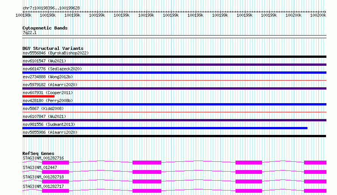Open the nsv5867 (Kidd2008) label
The height and width of the screenshot is (195, 337).
(43, 108)
